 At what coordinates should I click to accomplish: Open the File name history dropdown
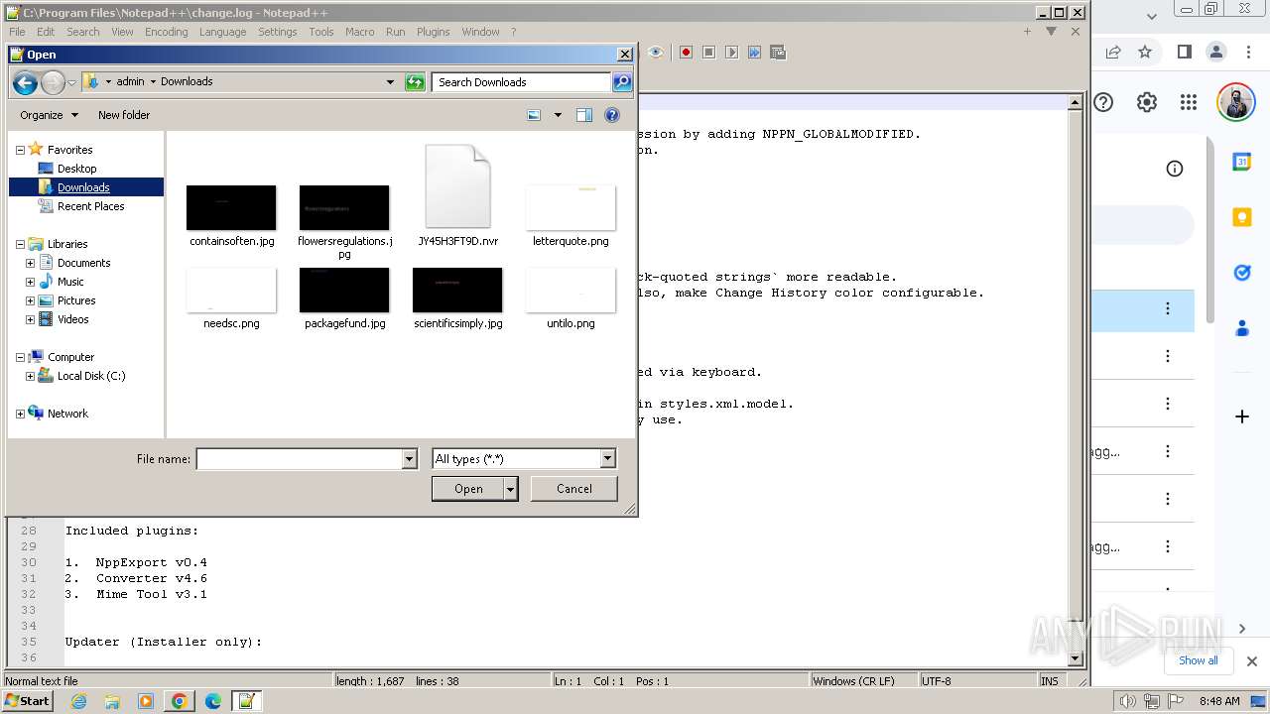(409, 459)
